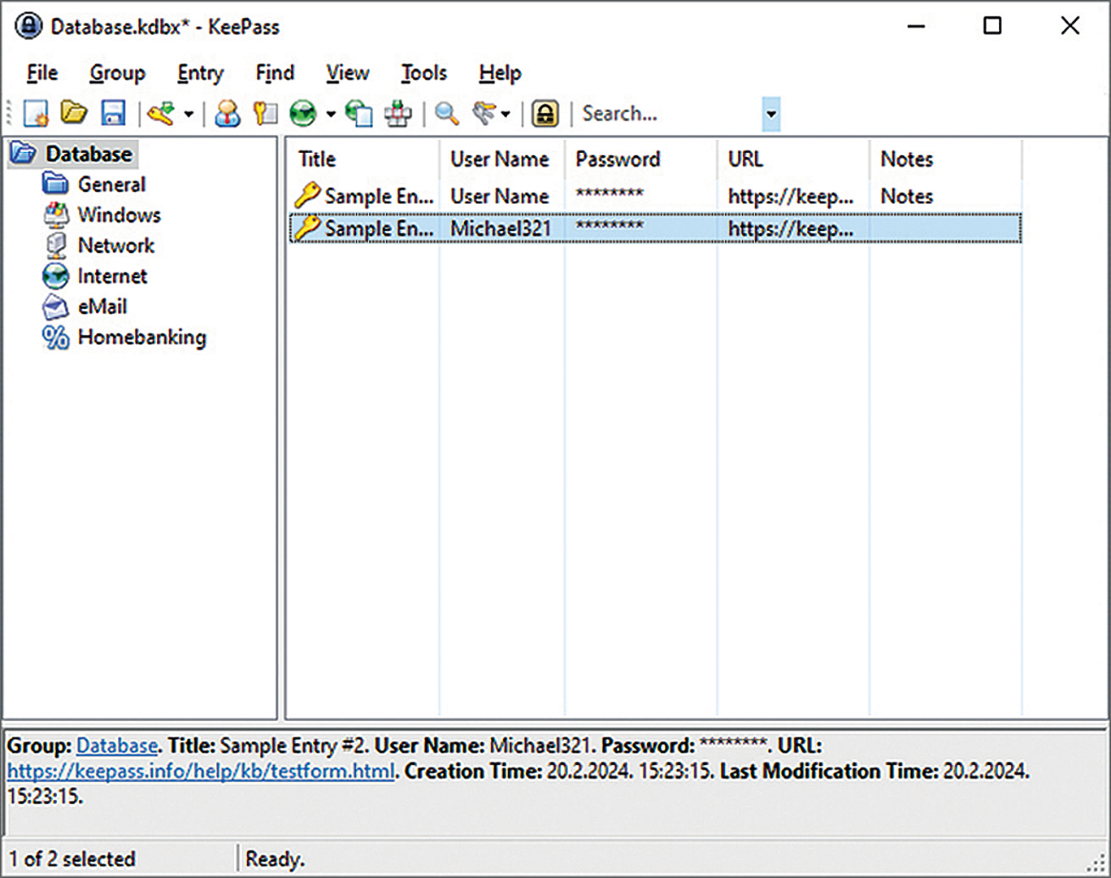Viewport: 1111px width, 878px height.
Task: Click the key icon of the first sample entry
Action: 306,195
